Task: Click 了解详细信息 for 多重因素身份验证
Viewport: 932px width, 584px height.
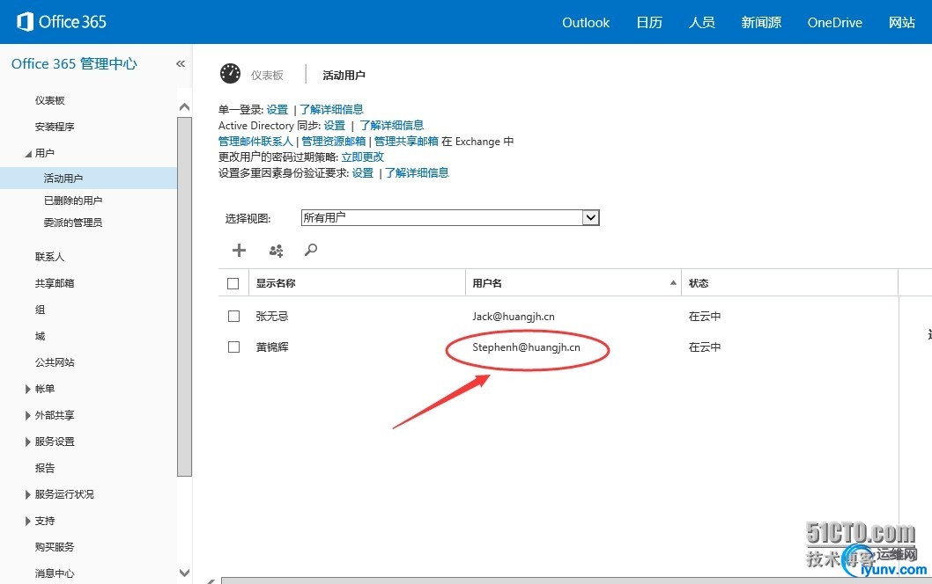Action: coord(417,172)
